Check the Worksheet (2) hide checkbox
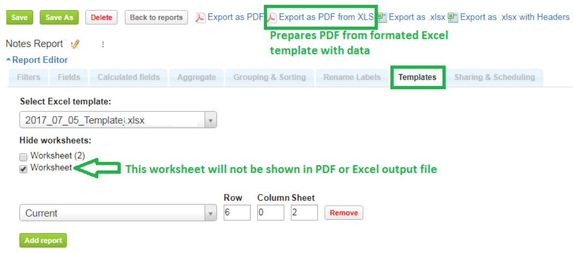573x253 pixels. (x=23, y=157)
